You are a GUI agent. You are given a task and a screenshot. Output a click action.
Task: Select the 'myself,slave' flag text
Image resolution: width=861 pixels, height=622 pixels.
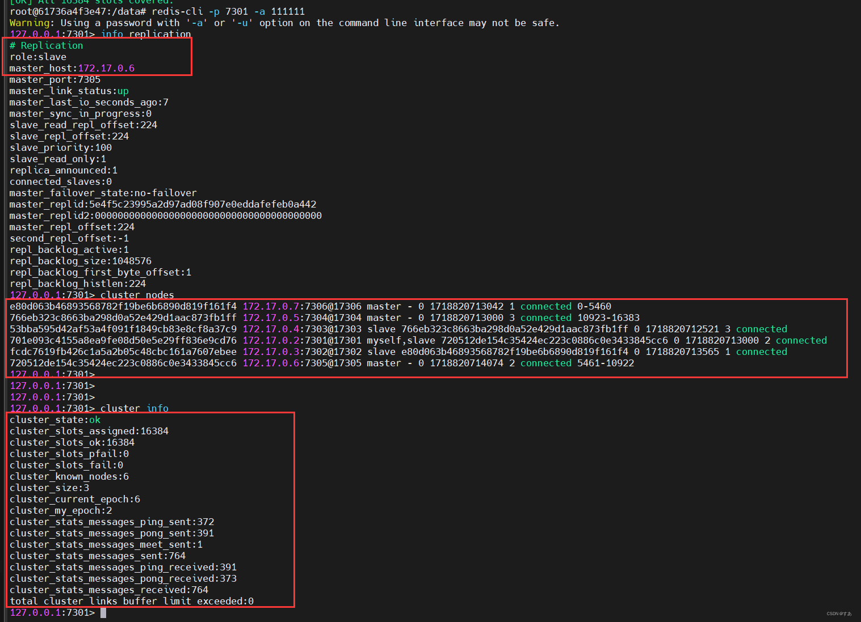tap(401, 340)
